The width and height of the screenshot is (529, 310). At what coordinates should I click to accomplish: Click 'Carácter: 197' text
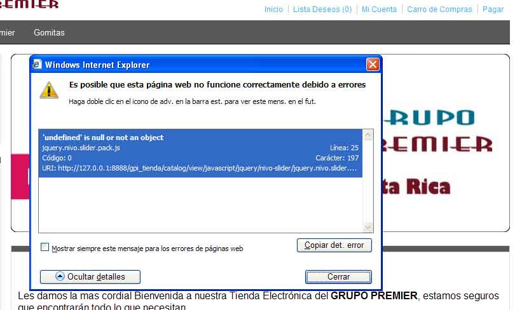point(337,158)
